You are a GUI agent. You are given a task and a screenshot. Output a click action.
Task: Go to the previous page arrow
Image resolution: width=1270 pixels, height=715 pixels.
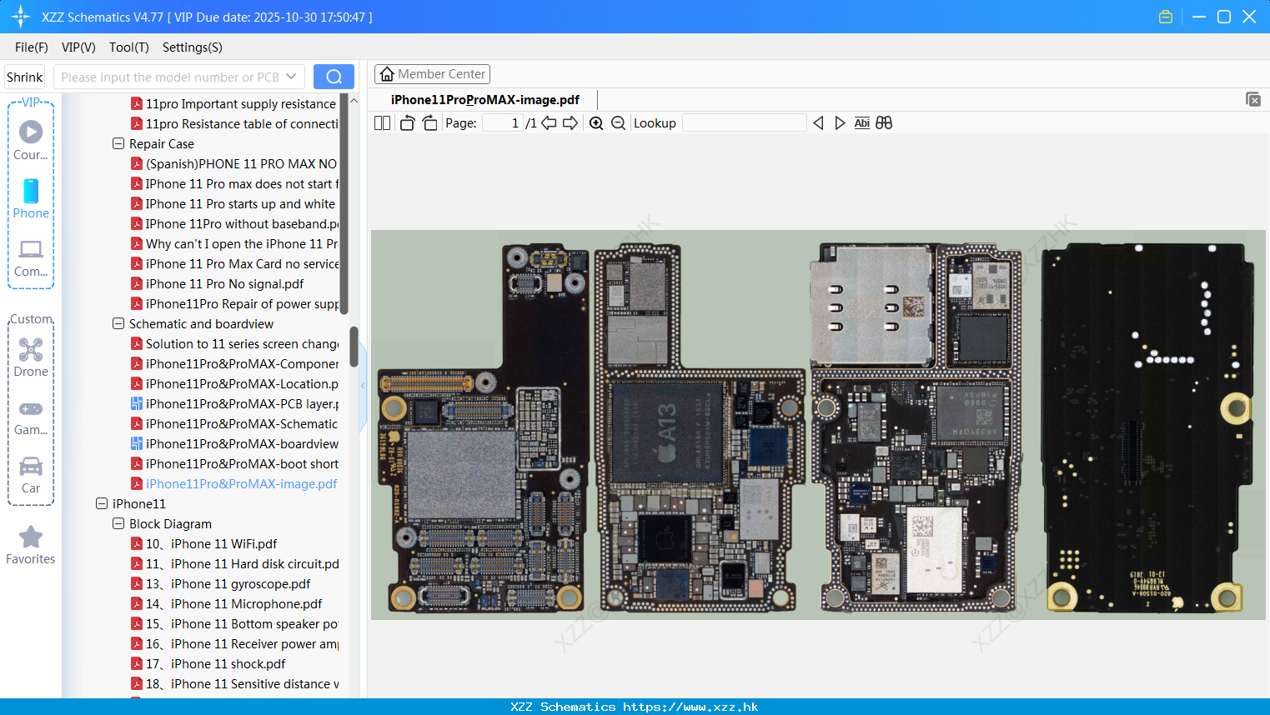(x=549, y=123)
